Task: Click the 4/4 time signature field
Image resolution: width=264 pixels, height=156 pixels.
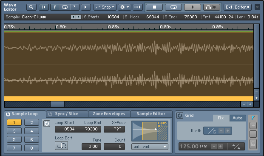Action: coord(236,147)
